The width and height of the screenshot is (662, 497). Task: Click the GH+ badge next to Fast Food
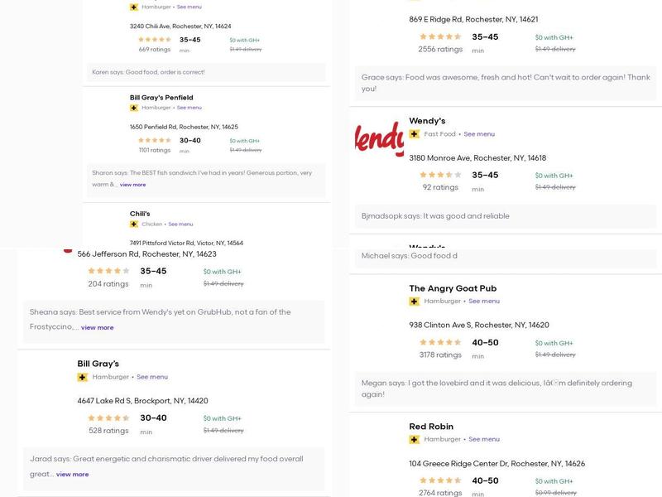[x=415, y=134]
